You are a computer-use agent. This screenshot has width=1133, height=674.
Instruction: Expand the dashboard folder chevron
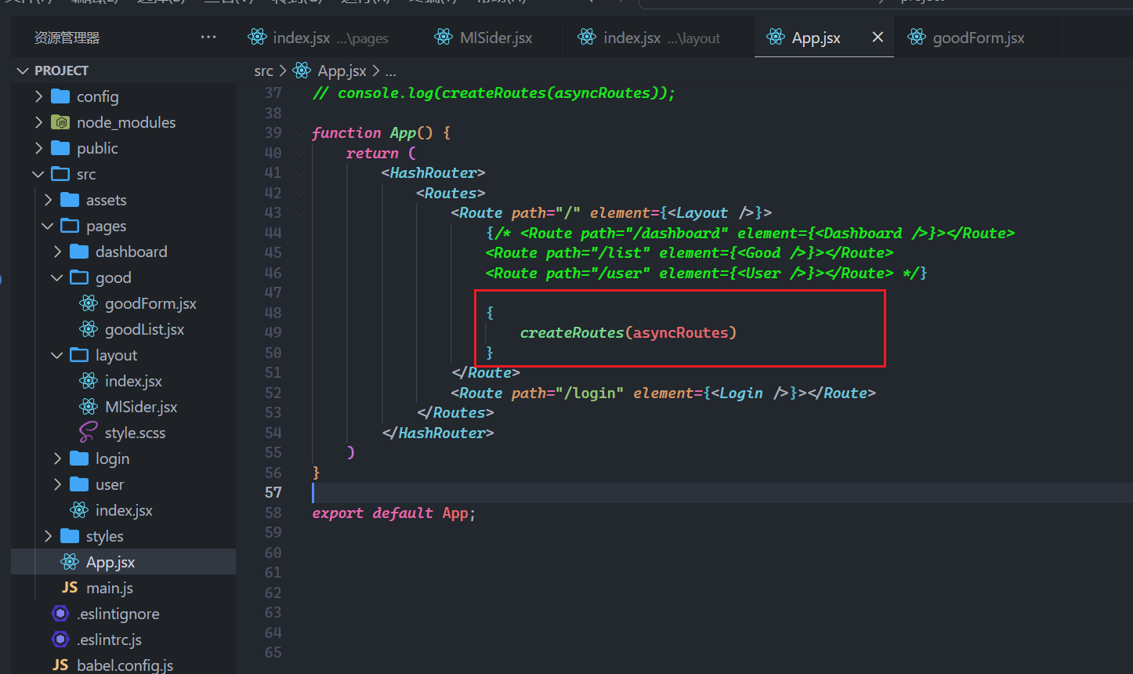[x=58, y=252]
